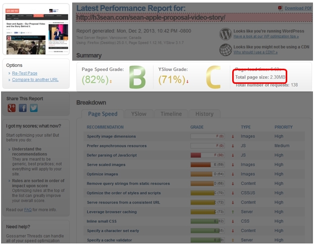Click the WordPress logo icon
The width and height of the screenshot is (316, 246).
click(x=225, y=34)
